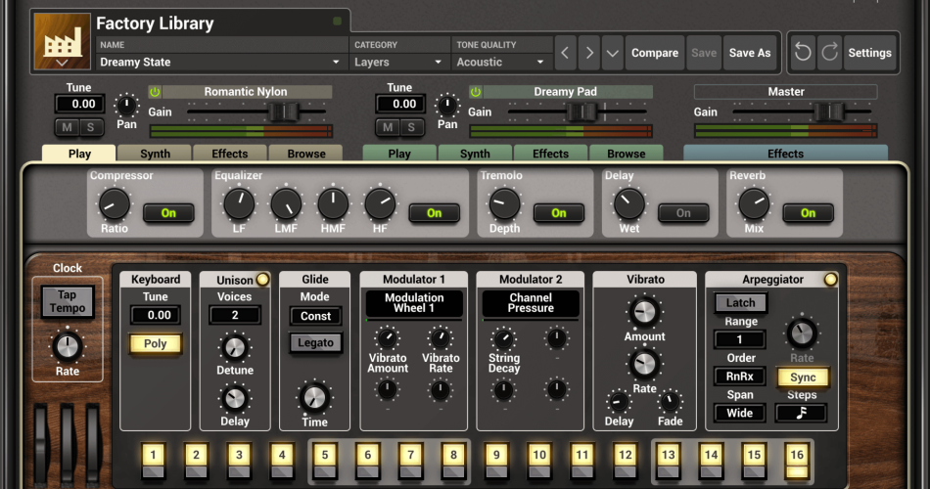Turn off the Compressor On switch

[168, 212]
